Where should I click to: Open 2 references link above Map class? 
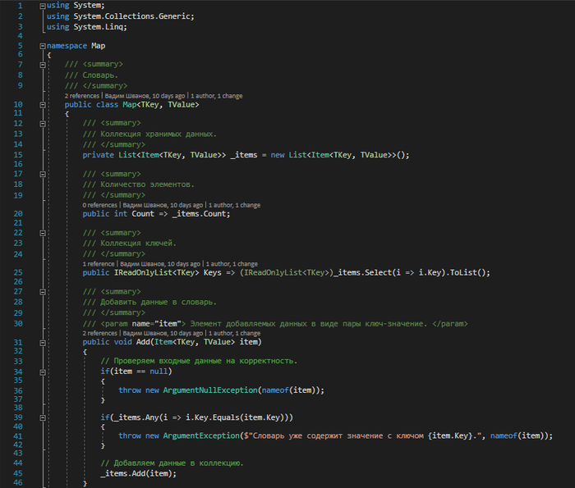[82, 96]
